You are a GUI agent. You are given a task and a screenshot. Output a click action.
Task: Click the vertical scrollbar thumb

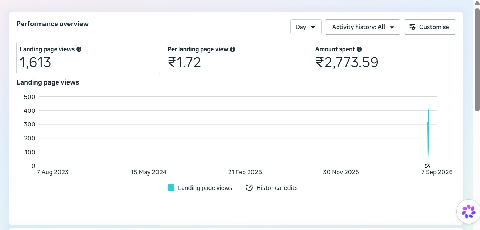point(477,59)
